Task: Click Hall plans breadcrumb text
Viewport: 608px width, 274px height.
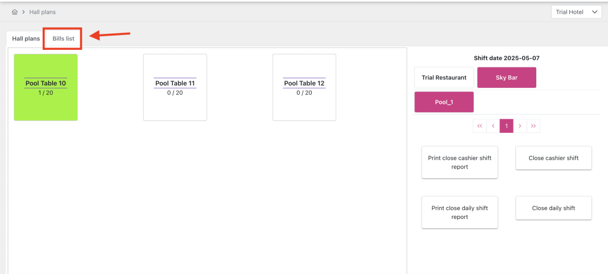Action: click(42, 12)
